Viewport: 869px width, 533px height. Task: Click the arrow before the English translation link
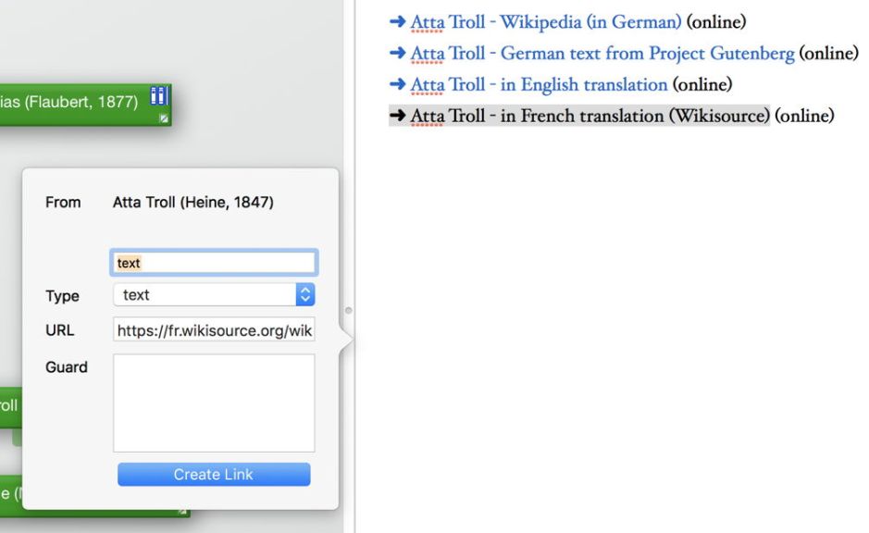398,85
